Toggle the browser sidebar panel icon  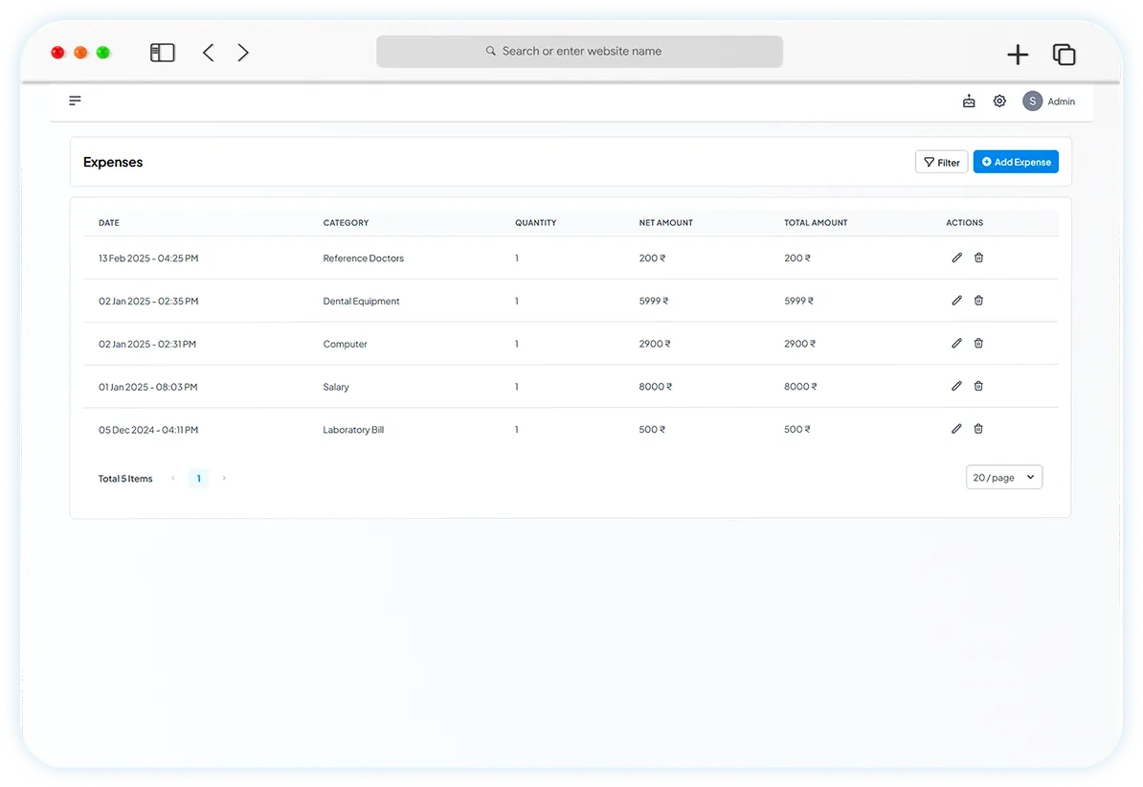tap(162, 53)
